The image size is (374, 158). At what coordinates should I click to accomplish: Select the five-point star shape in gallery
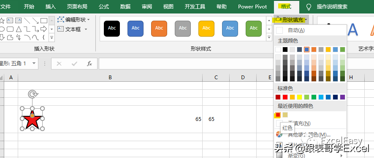tap(2, 21)
